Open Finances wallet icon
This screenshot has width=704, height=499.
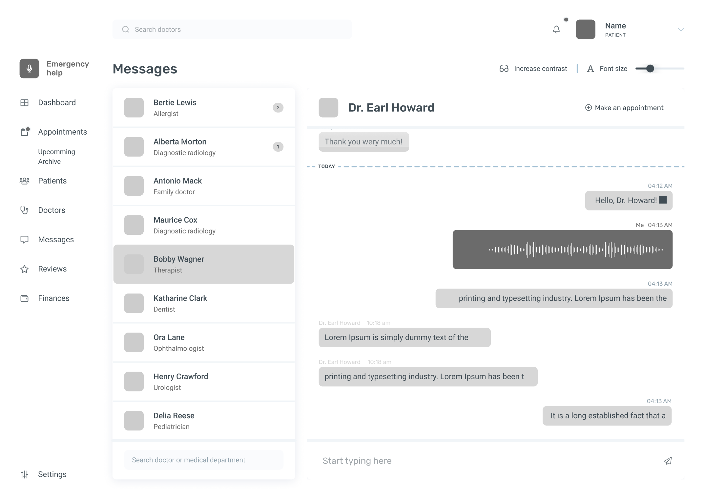pos(25,298)
